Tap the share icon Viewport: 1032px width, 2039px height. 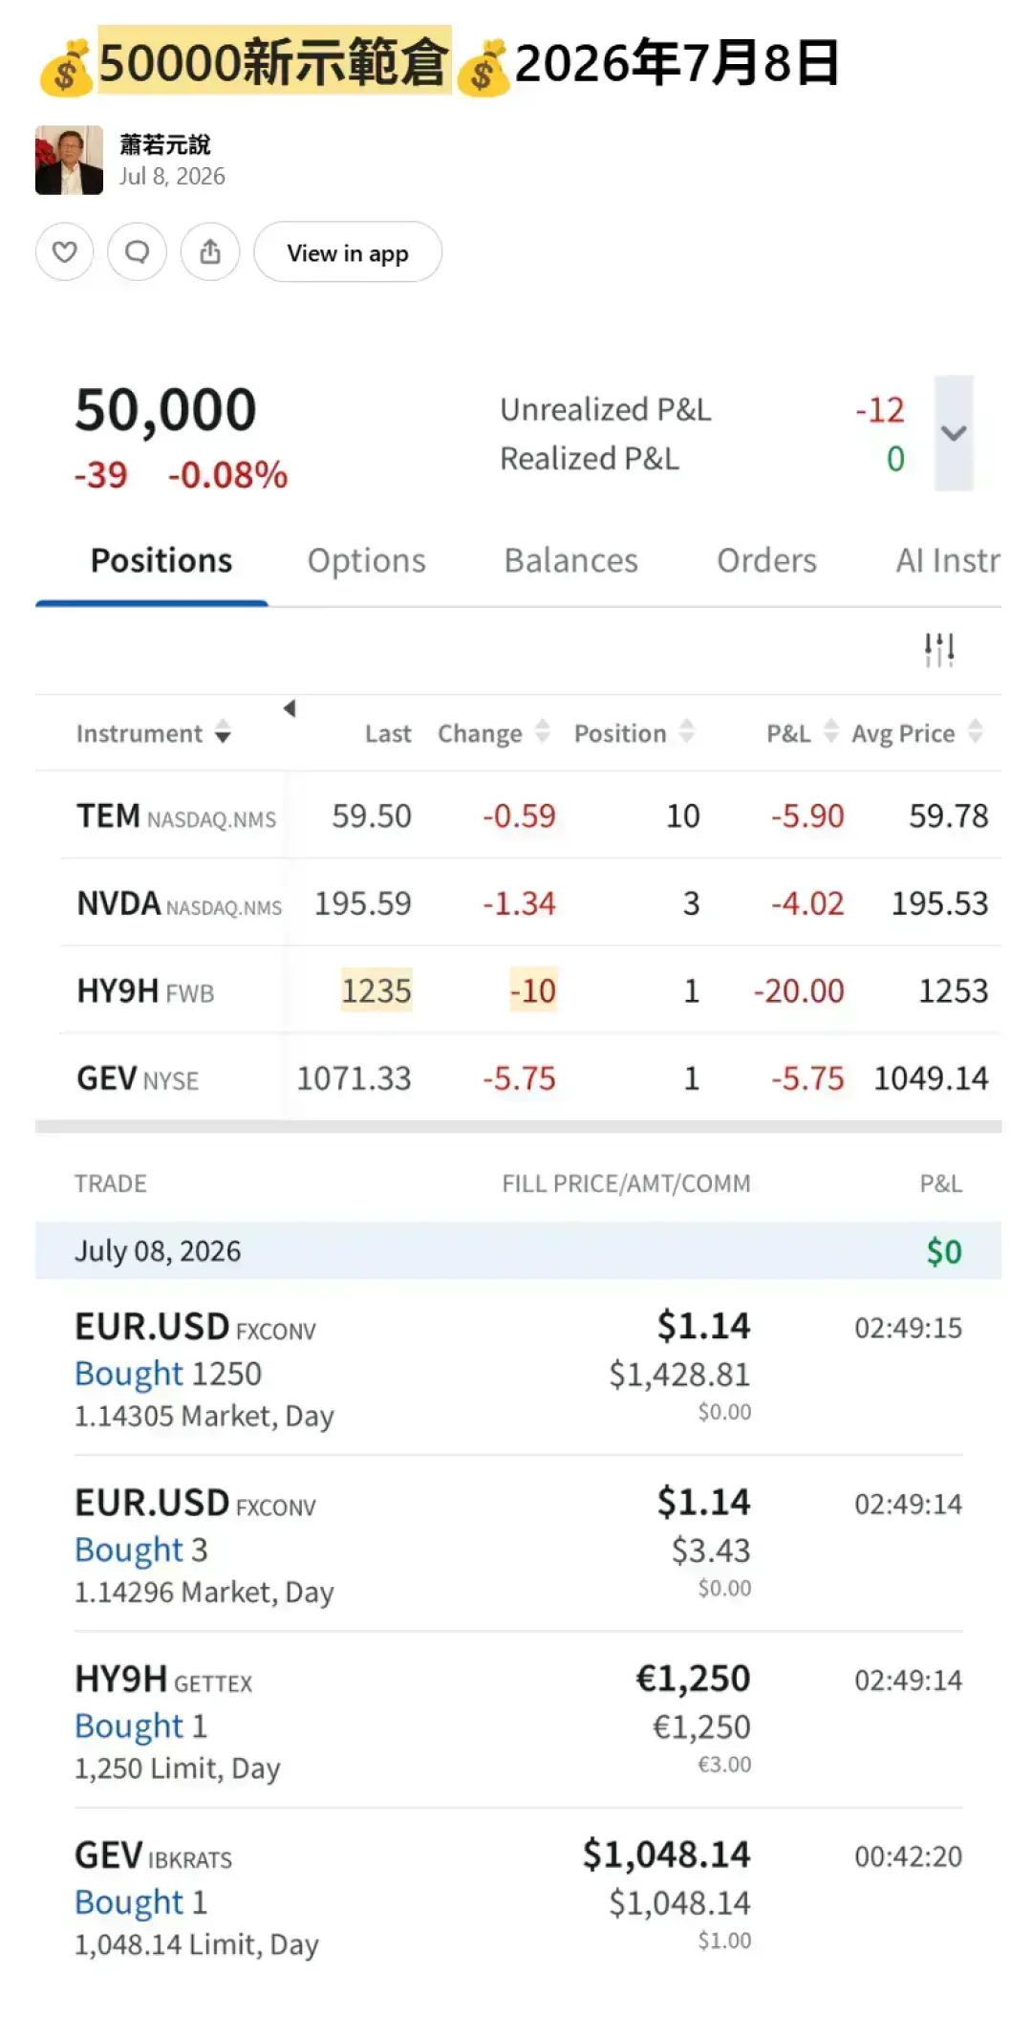(x=210, y=252)
